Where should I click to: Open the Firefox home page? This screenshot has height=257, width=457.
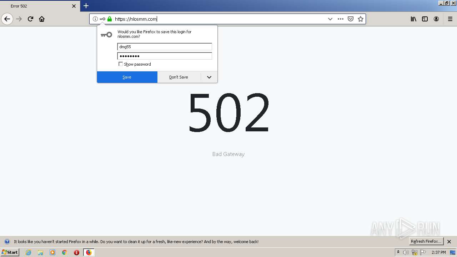point(42,19)
